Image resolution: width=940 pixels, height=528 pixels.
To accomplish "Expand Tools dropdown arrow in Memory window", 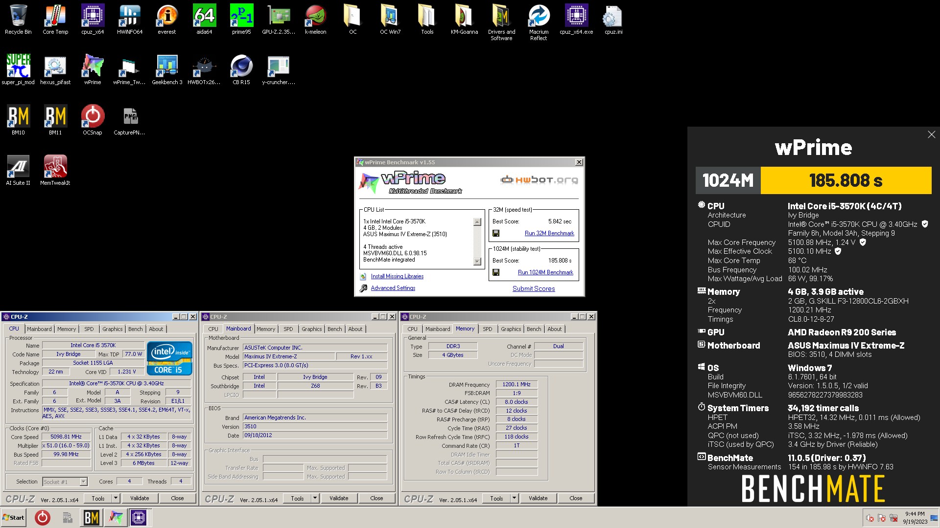I will 515,498.
